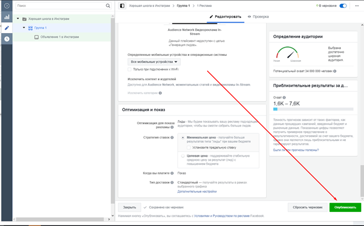The height and width of the screenshot is (226, 364).
Task: Click the Оптимизация и показ section heading
Action: pos(143,110)
